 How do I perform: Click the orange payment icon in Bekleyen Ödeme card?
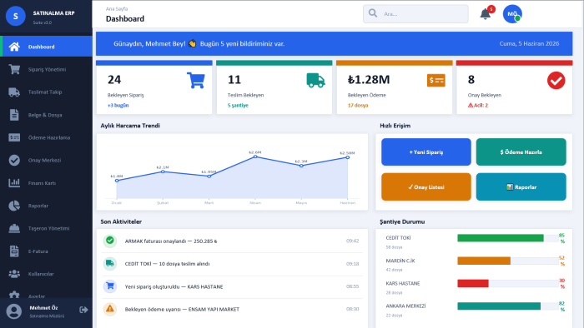pos(436,80)
